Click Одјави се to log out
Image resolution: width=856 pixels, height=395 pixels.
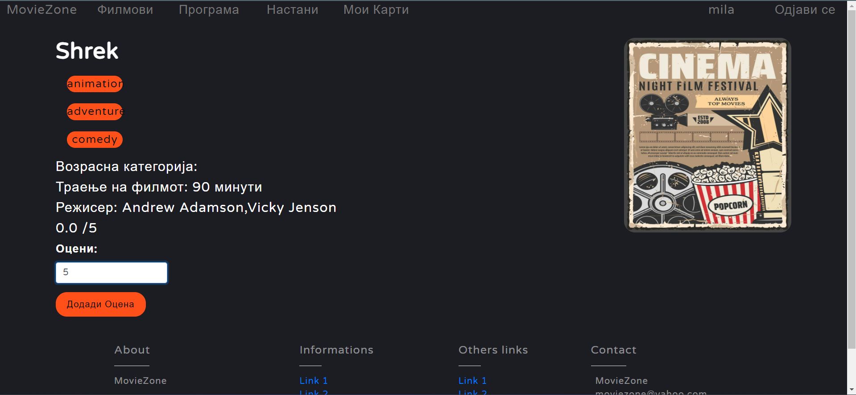click(804, 10)
